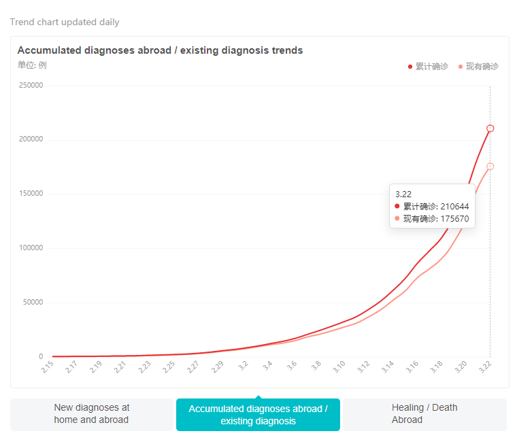Screen dimensions: 517x442
Task: Click the 100000 y-axis label
Action: coord(31,248)
